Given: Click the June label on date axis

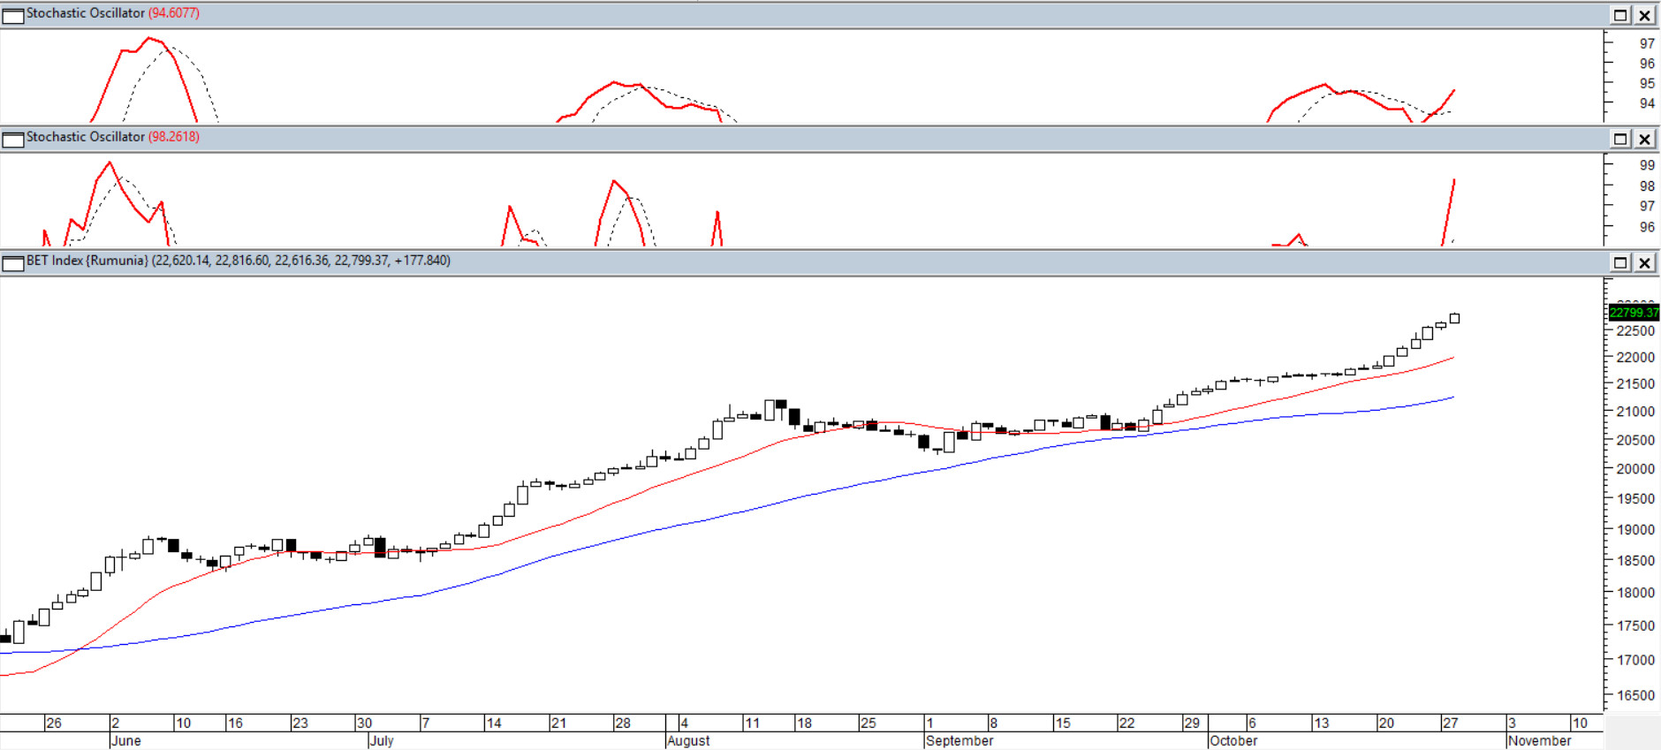Looking at the screenshot, I should coord(125,740).
